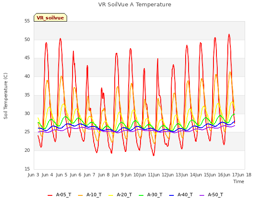Click the Jun 3 x-axis label
Image resolution: width=270 pixels, height=203 pixels.
coord(33,175)
